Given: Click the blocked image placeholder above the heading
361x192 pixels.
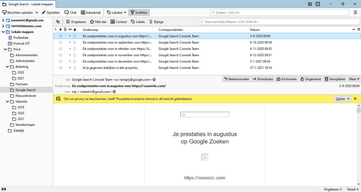Looking at the screenshot, I should click(205, 114).
